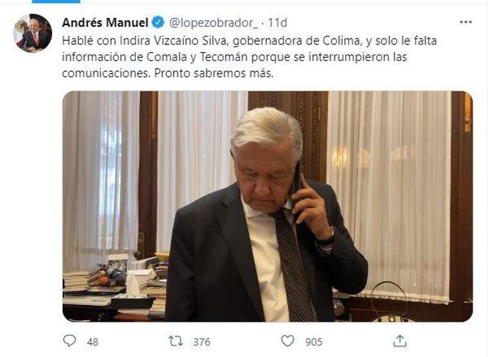Open Andrés Manuel's profile avatar
494x357 pixels.
(33, 33)
